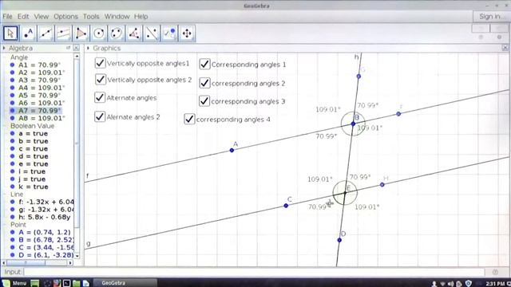Open the Help menu
The height and width of the screenshot is (287, 511).
click(x=141, y=16)
